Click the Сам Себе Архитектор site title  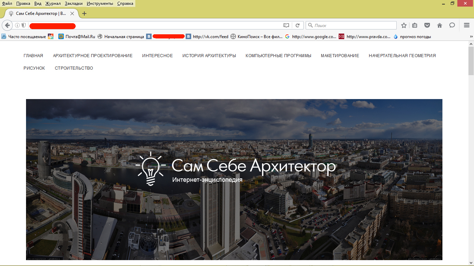click(x=254, y=166)
